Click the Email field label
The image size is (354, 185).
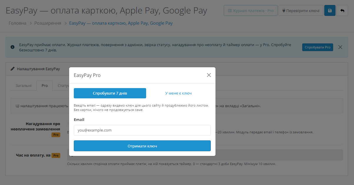pyautogui.click(x=79, y=120)
